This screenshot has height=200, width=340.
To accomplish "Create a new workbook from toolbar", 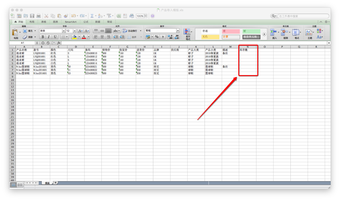I will coord(13,16).
